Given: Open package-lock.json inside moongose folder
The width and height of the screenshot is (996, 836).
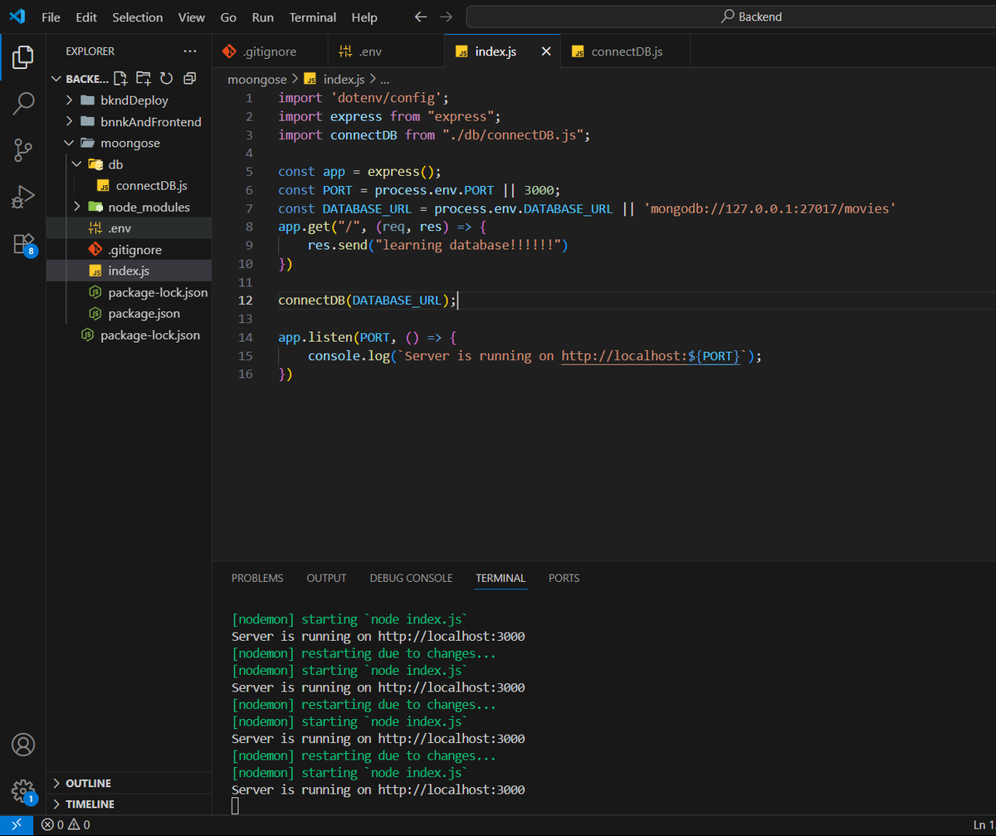Looking at the screenshot, I should 129,292.
